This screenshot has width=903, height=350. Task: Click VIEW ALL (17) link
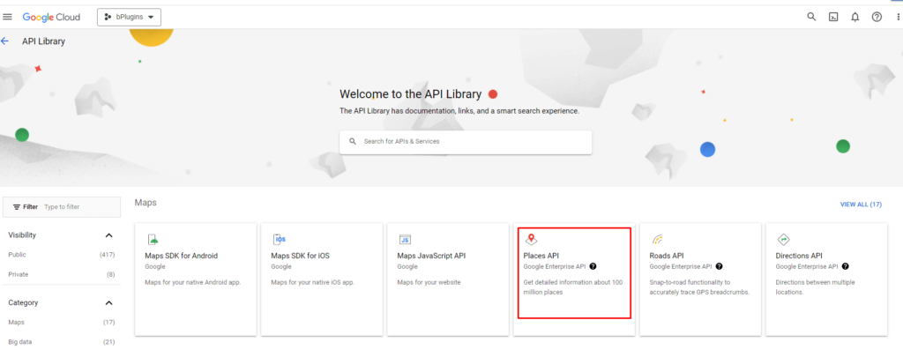click(861, 205)
